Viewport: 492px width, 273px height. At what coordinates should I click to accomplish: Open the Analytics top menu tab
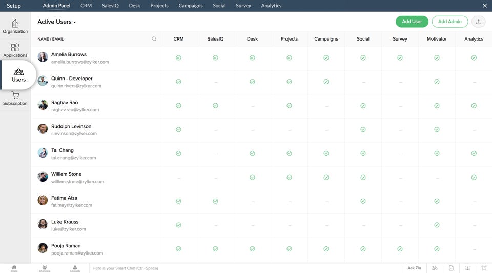click(x=271, y=6)
